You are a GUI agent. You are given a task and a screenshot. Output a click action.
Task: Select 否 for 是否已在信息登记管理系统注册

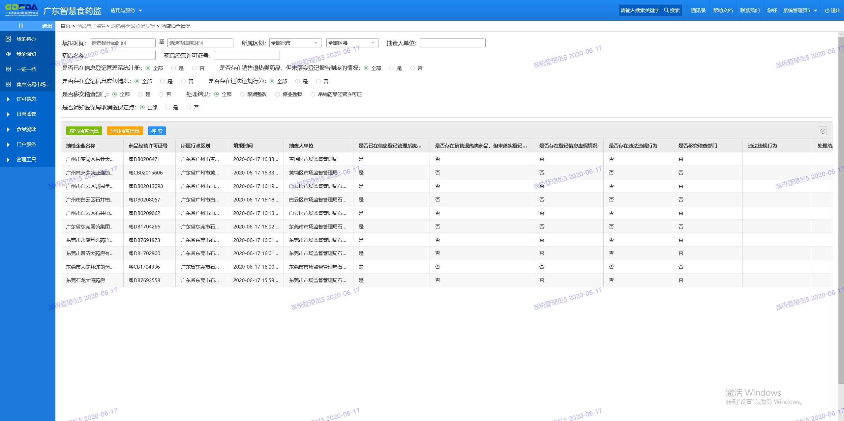(194, 68)
